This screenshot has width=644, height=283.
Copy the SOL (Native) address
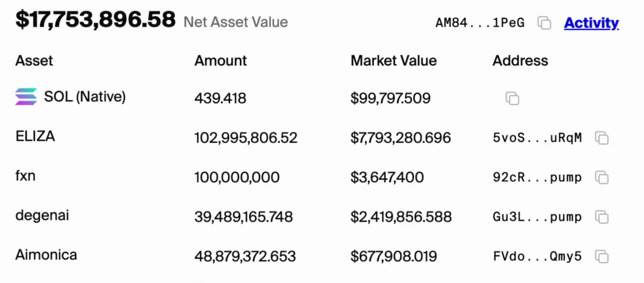coord(512,99)
